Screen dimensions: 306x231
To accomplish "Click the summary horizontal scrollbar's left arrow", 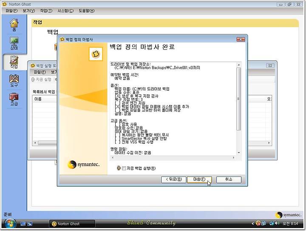I will coord(112,157).
